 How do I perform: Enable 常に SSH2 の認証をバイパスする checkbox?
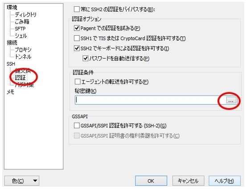(x=77, y=9)
